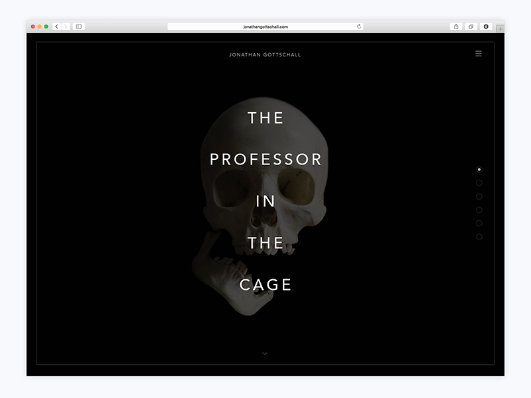Open the tab overview icon
The height and width of the screenshot is (398, 531).
coord(471,27)
